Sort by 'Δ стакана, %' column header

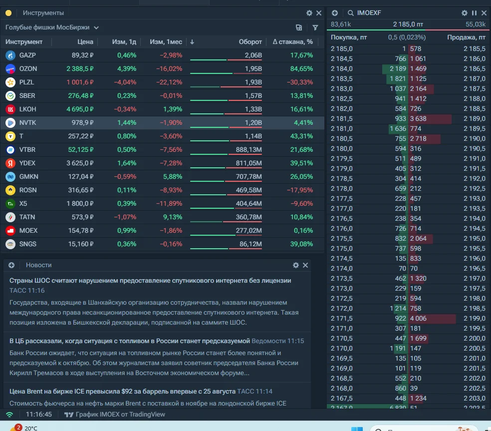pos(292,41)
